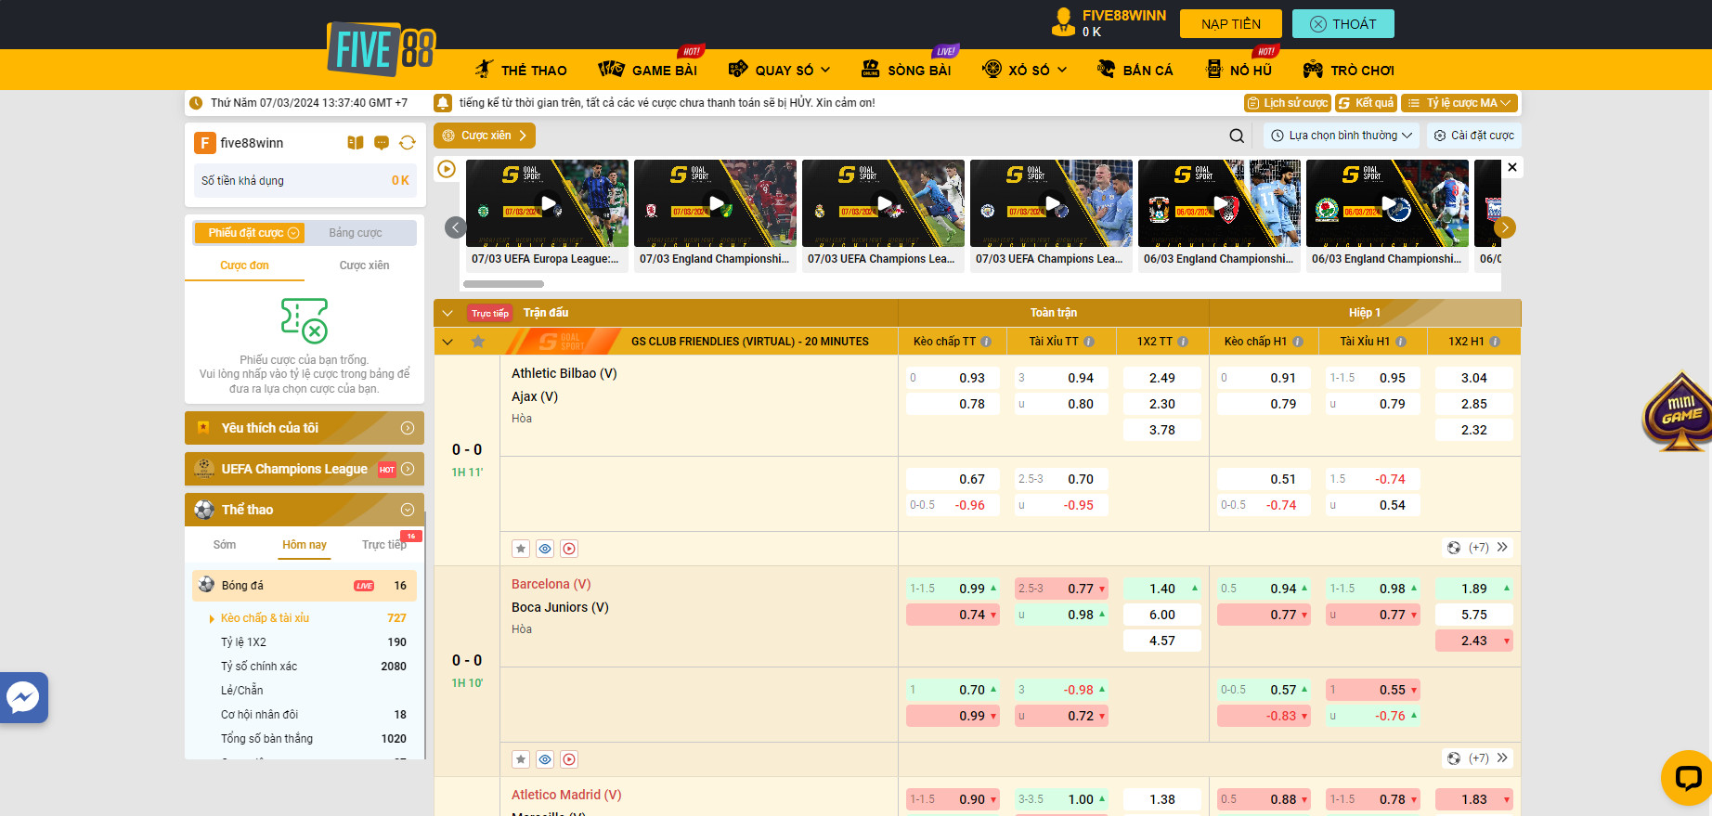Open the mini game spade icon

pyautogui.click(x=1679, y=412)
